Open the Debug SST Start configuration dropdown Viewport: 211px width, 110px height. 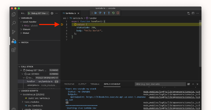[40, 13]
